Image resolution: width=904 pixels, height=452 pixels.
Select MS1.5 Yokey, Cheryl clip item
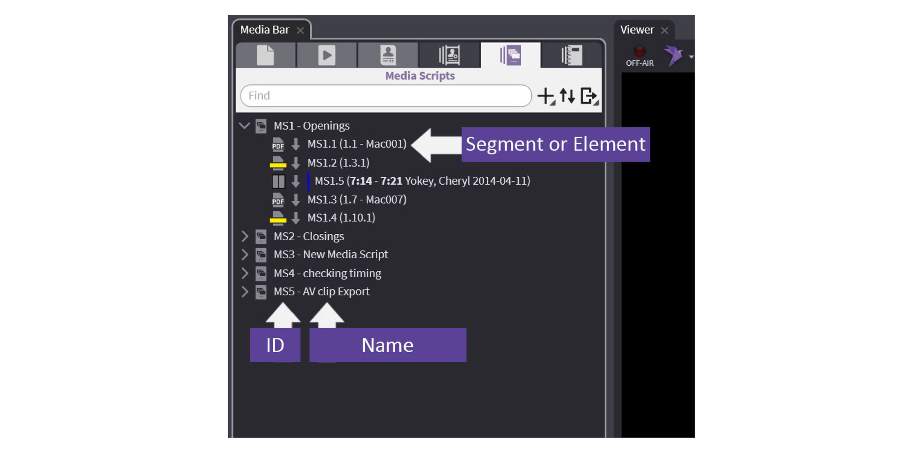tap(422, 181)
